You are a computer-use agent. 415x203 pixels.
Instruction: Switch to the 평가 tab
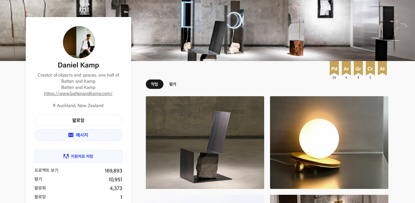tap(173, 84)
